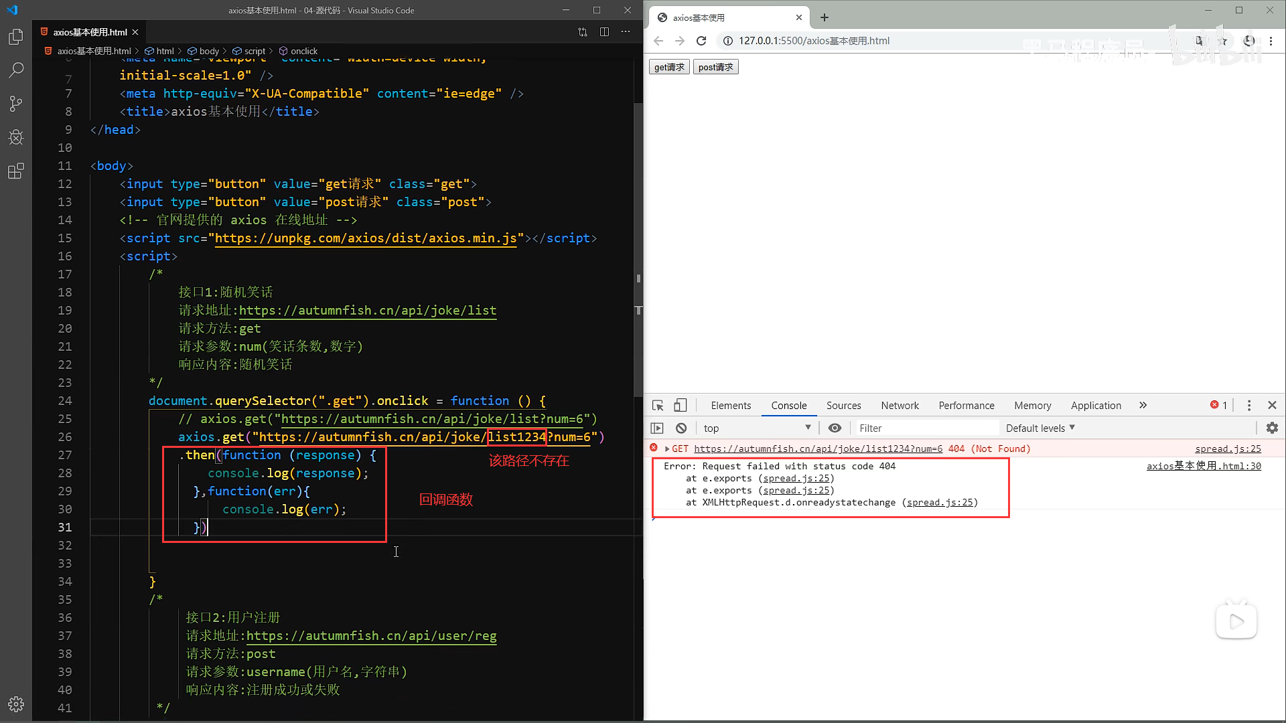The height and width of the screenshot is (723, 1286).
Task: Split the editor to the right
Action: (604, 32)
